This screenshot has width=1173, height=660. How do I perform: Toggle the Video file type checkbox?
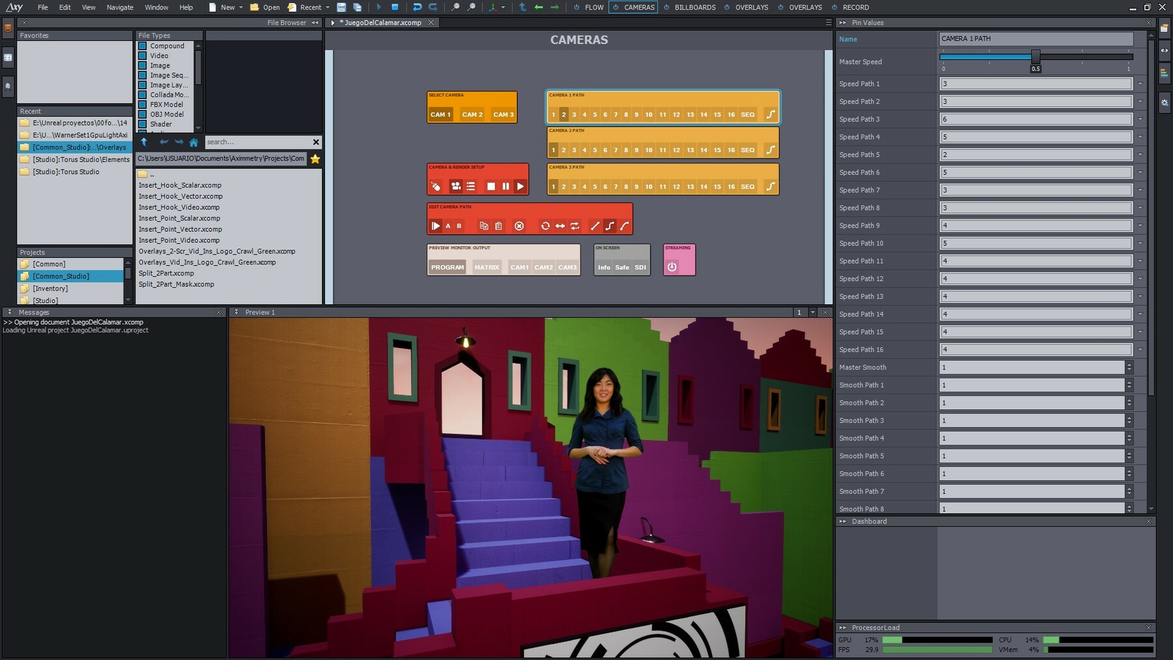tap(142, 56)
